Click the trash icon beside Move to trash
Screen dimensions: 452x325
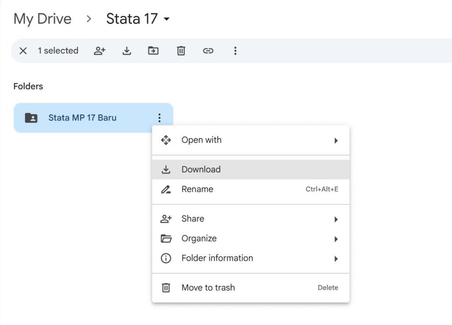166,288
